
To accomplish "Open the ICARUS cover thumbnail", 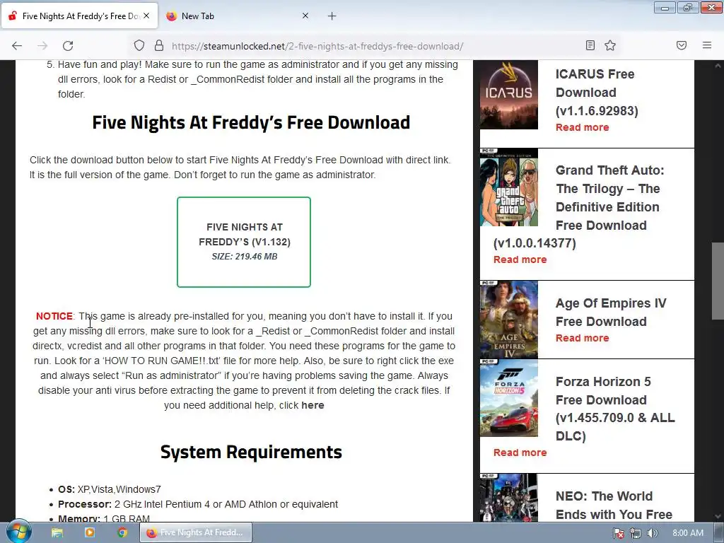I will pos(509,95).
